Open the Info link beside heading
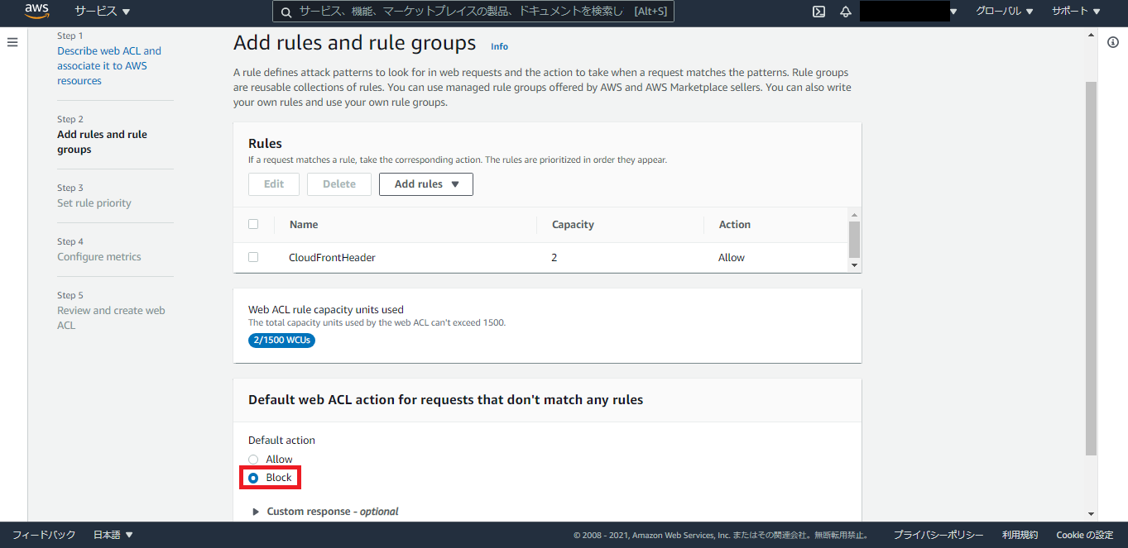This screenshot has width=1128, height=548. 499,46
